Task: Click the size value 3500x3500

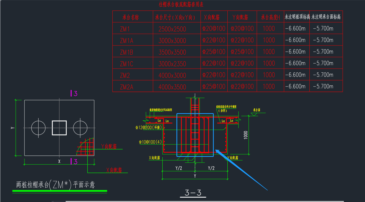Action: (x=172, y=52)
